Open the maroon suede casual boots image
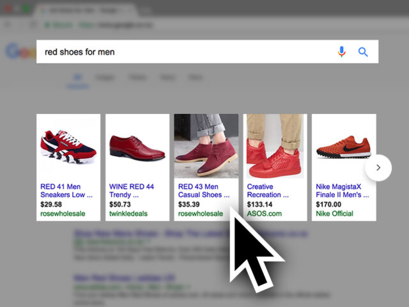Screen dimensions: 409x307 206,146
